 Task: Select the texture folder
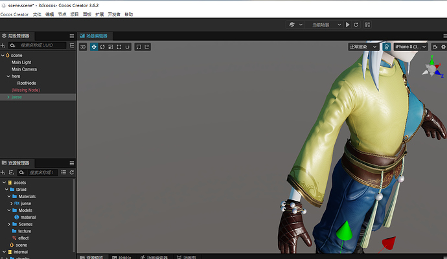pos(25,231)
